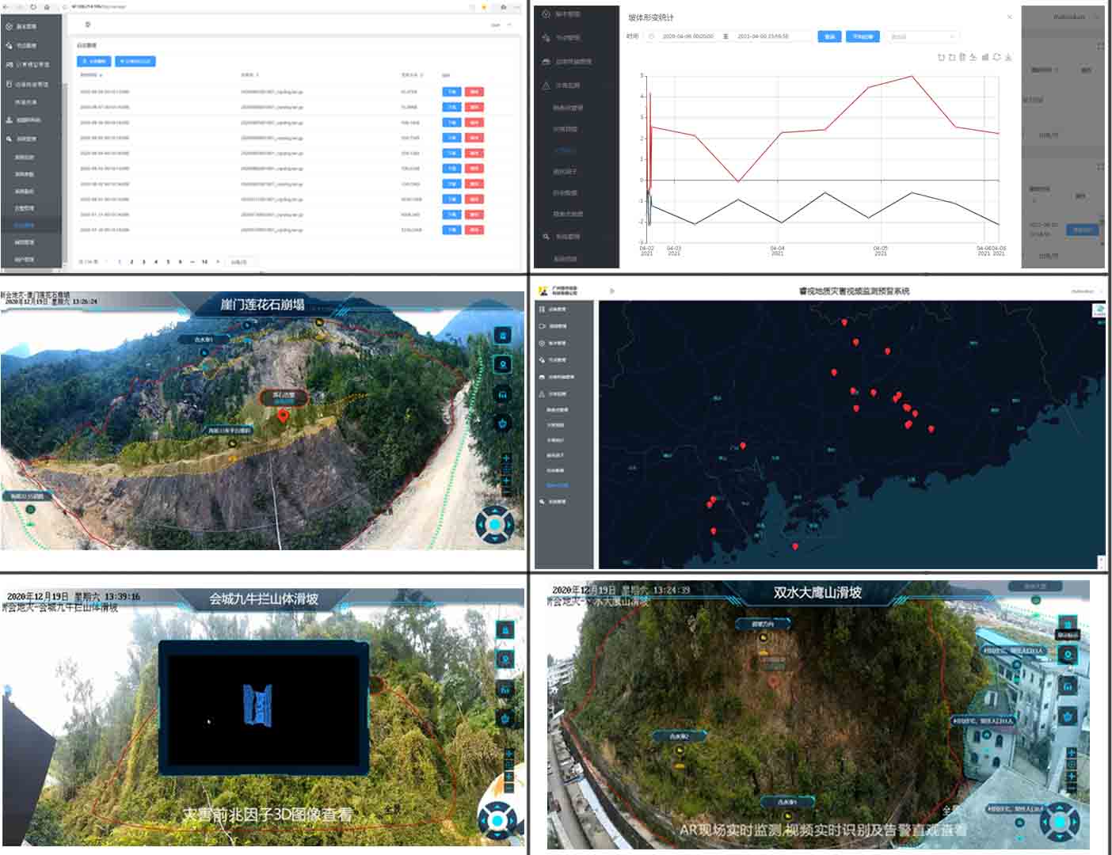The image size is (1112, 855).
Task: Select highlighted blue submenu item in map sidebar
Action: pyautogui.click(x=557, y=485)
